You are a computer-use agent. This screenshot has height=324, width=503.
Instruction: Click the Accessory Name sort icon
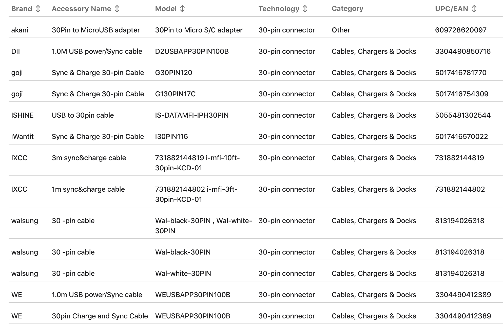117,9
